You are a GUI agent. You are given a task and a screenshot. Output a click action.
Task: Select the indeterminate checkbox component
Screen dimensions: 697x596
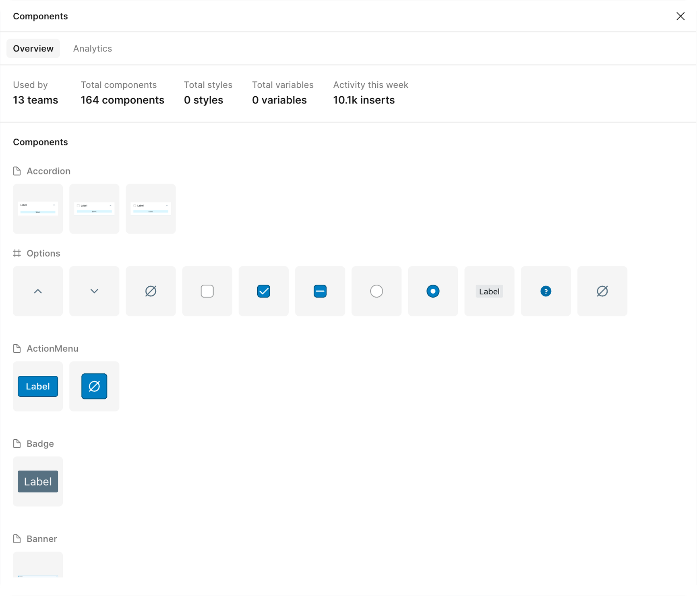click(320, 291)
